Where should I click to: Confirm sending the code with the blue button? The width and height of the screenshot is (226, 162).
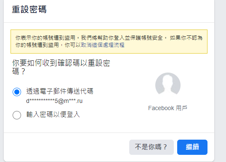[192, 147]
